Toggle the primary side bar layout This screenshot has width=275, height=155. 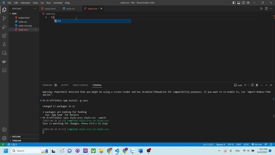point(234,3)
